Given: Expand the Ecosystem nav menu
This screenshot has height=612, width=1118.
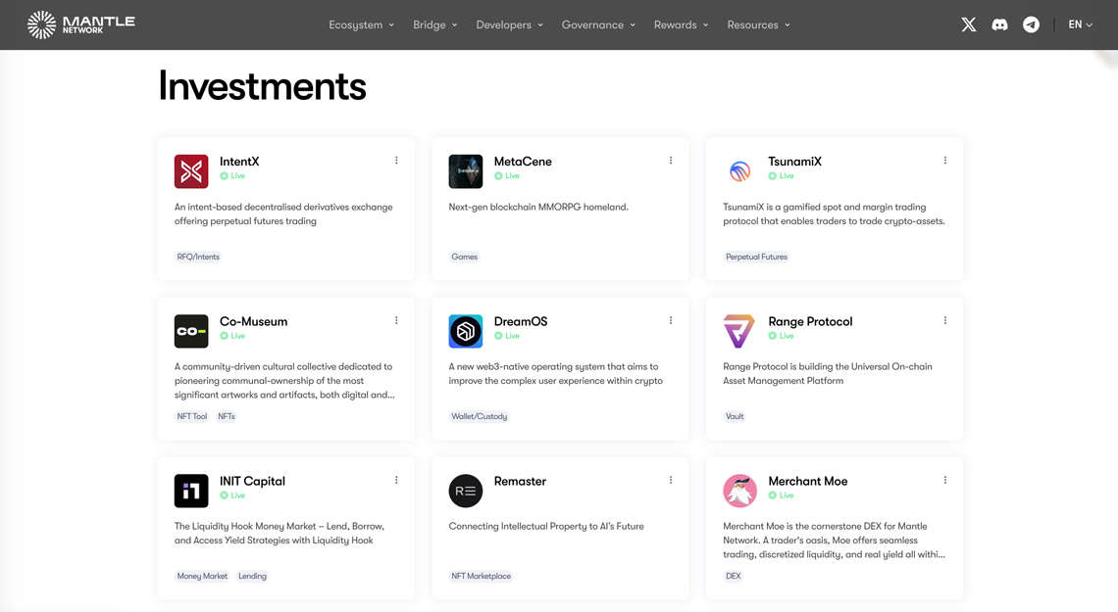Looking at the screenshot, I should point(362,24).
